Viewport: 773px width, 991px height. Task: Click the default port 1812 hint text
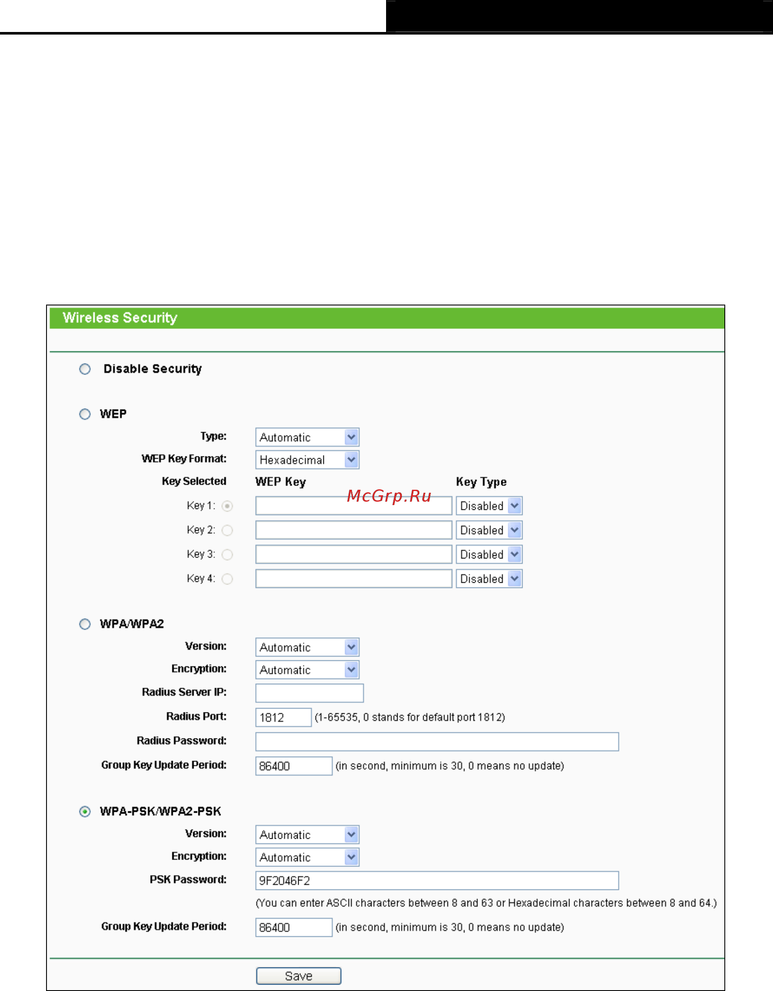click(410, 718)
